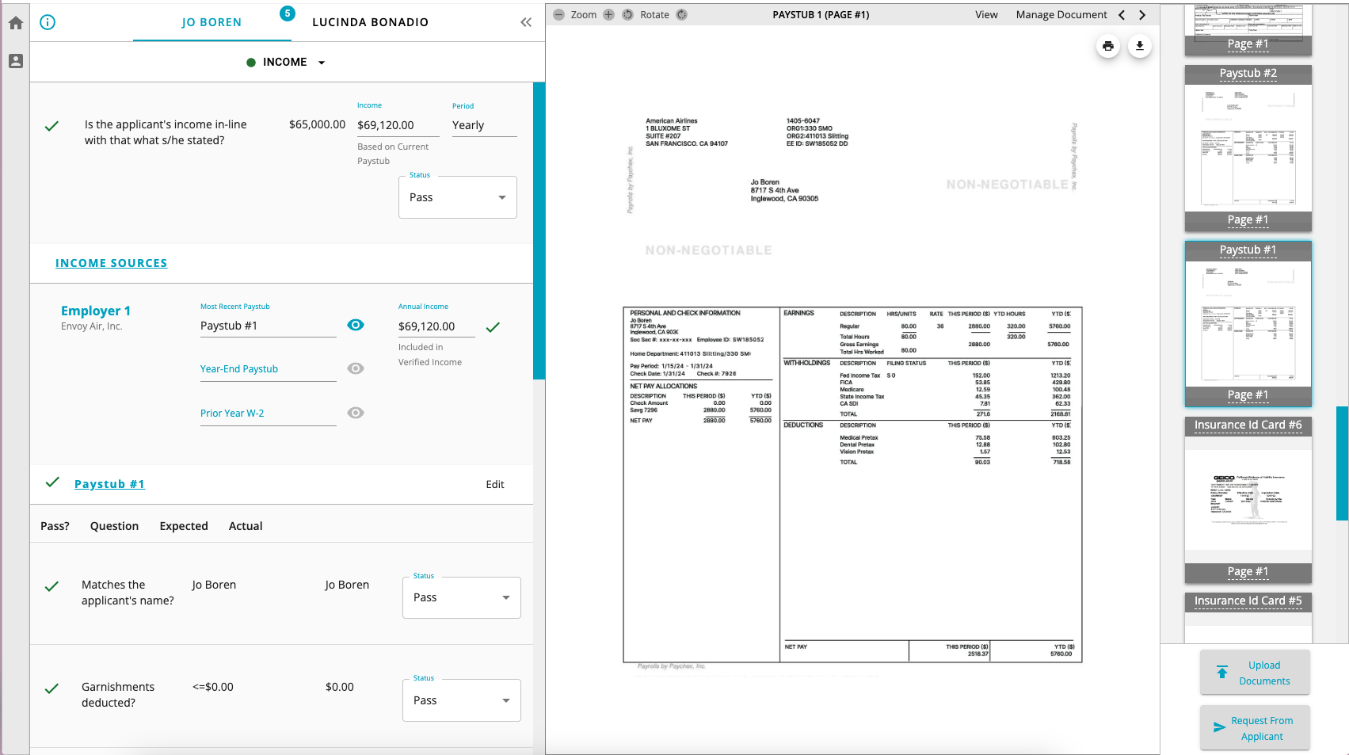
Task: Click Upload Documents button
Action: click(1255, 673)
